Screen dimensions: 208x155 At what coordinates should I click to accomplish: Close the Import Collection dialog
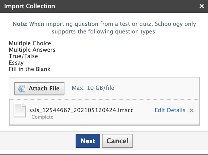tap(202, 6)
